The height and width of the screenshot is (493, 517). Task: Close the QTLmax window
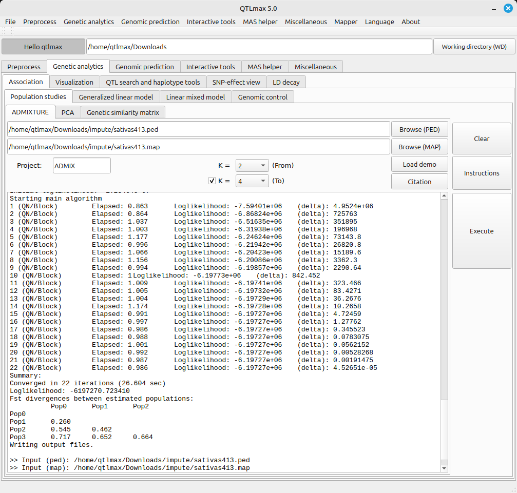(508, 8)
